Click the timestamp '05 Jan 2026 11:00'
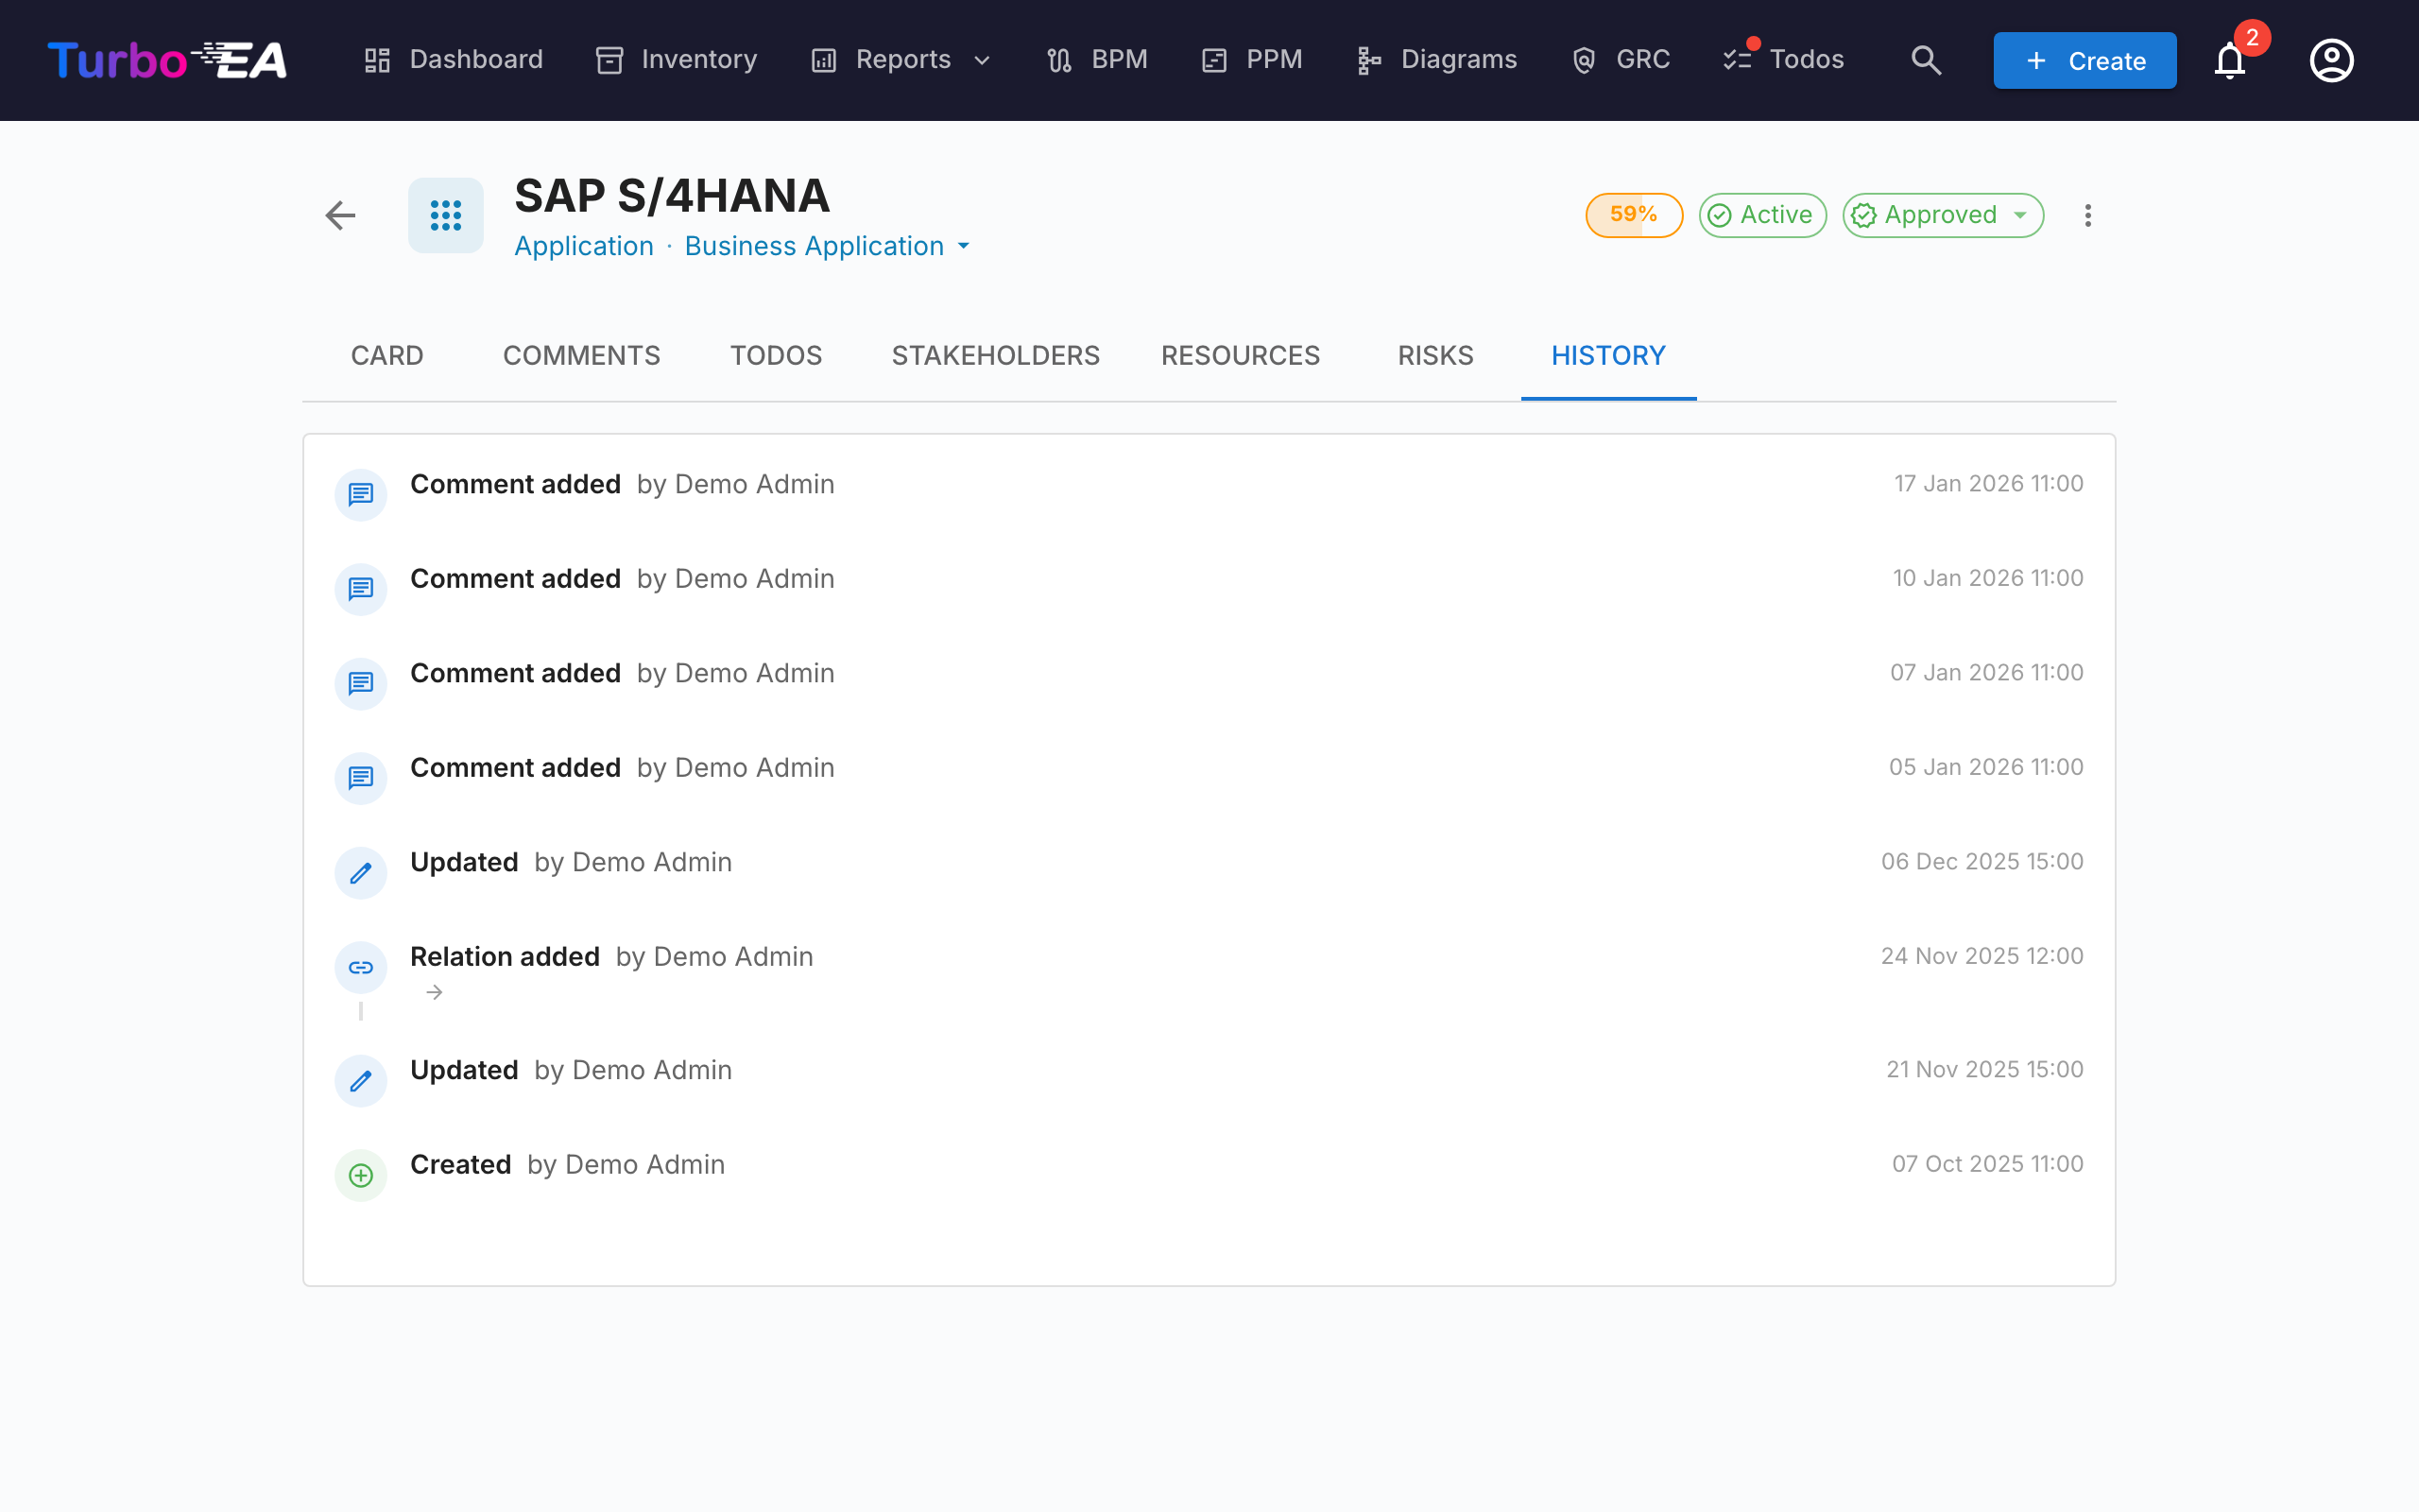Viewport: 2419px width, 1512px height. (x=1985, y=767)
